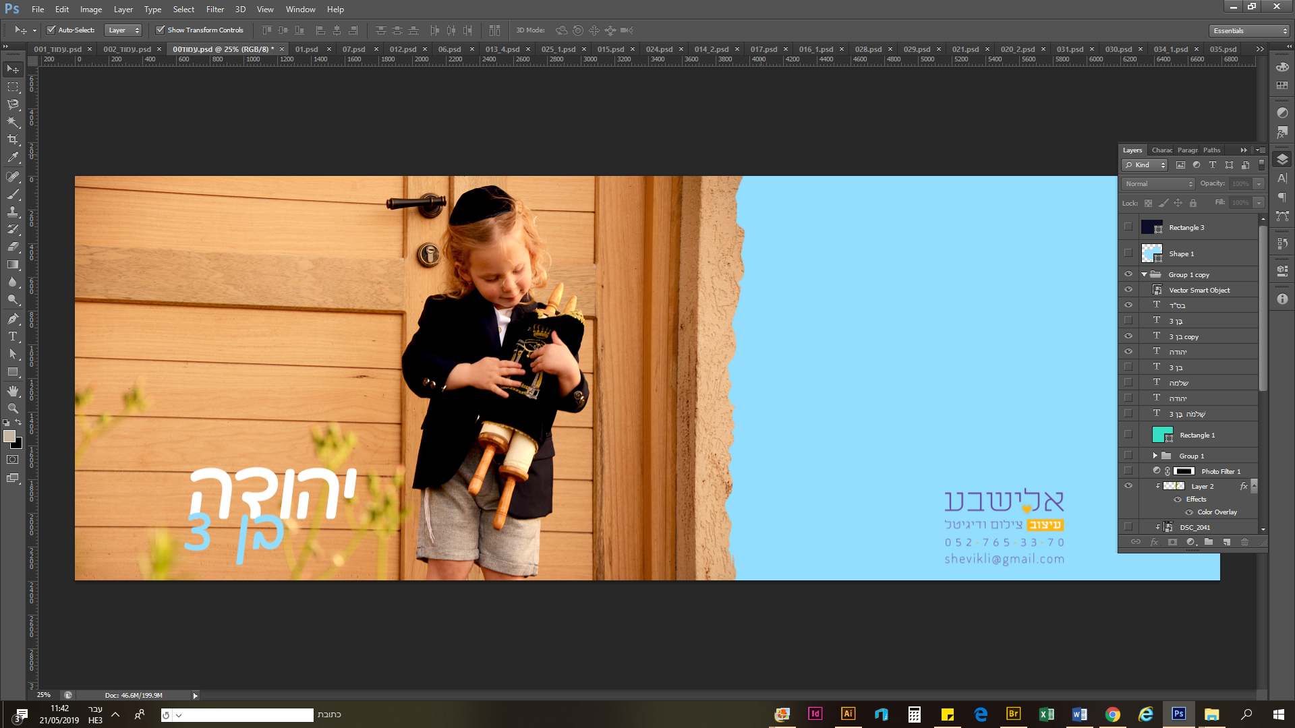The height and width of the screenshot is (728, 1295).
Task: Switch to the Paths panel tab
Action: point(1211,150)
